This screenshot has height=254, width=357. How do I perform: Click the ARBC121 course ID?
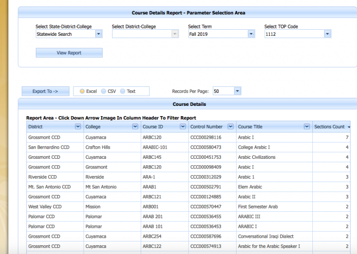pos(152,197)
